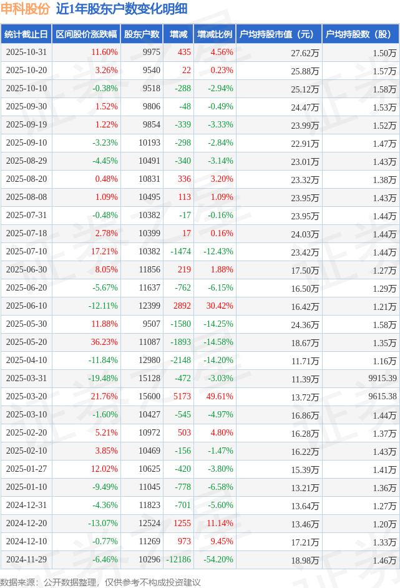Select the 增减比例 column header
The width and height of the screenshot is (400, 588).
tap(214, 34)
